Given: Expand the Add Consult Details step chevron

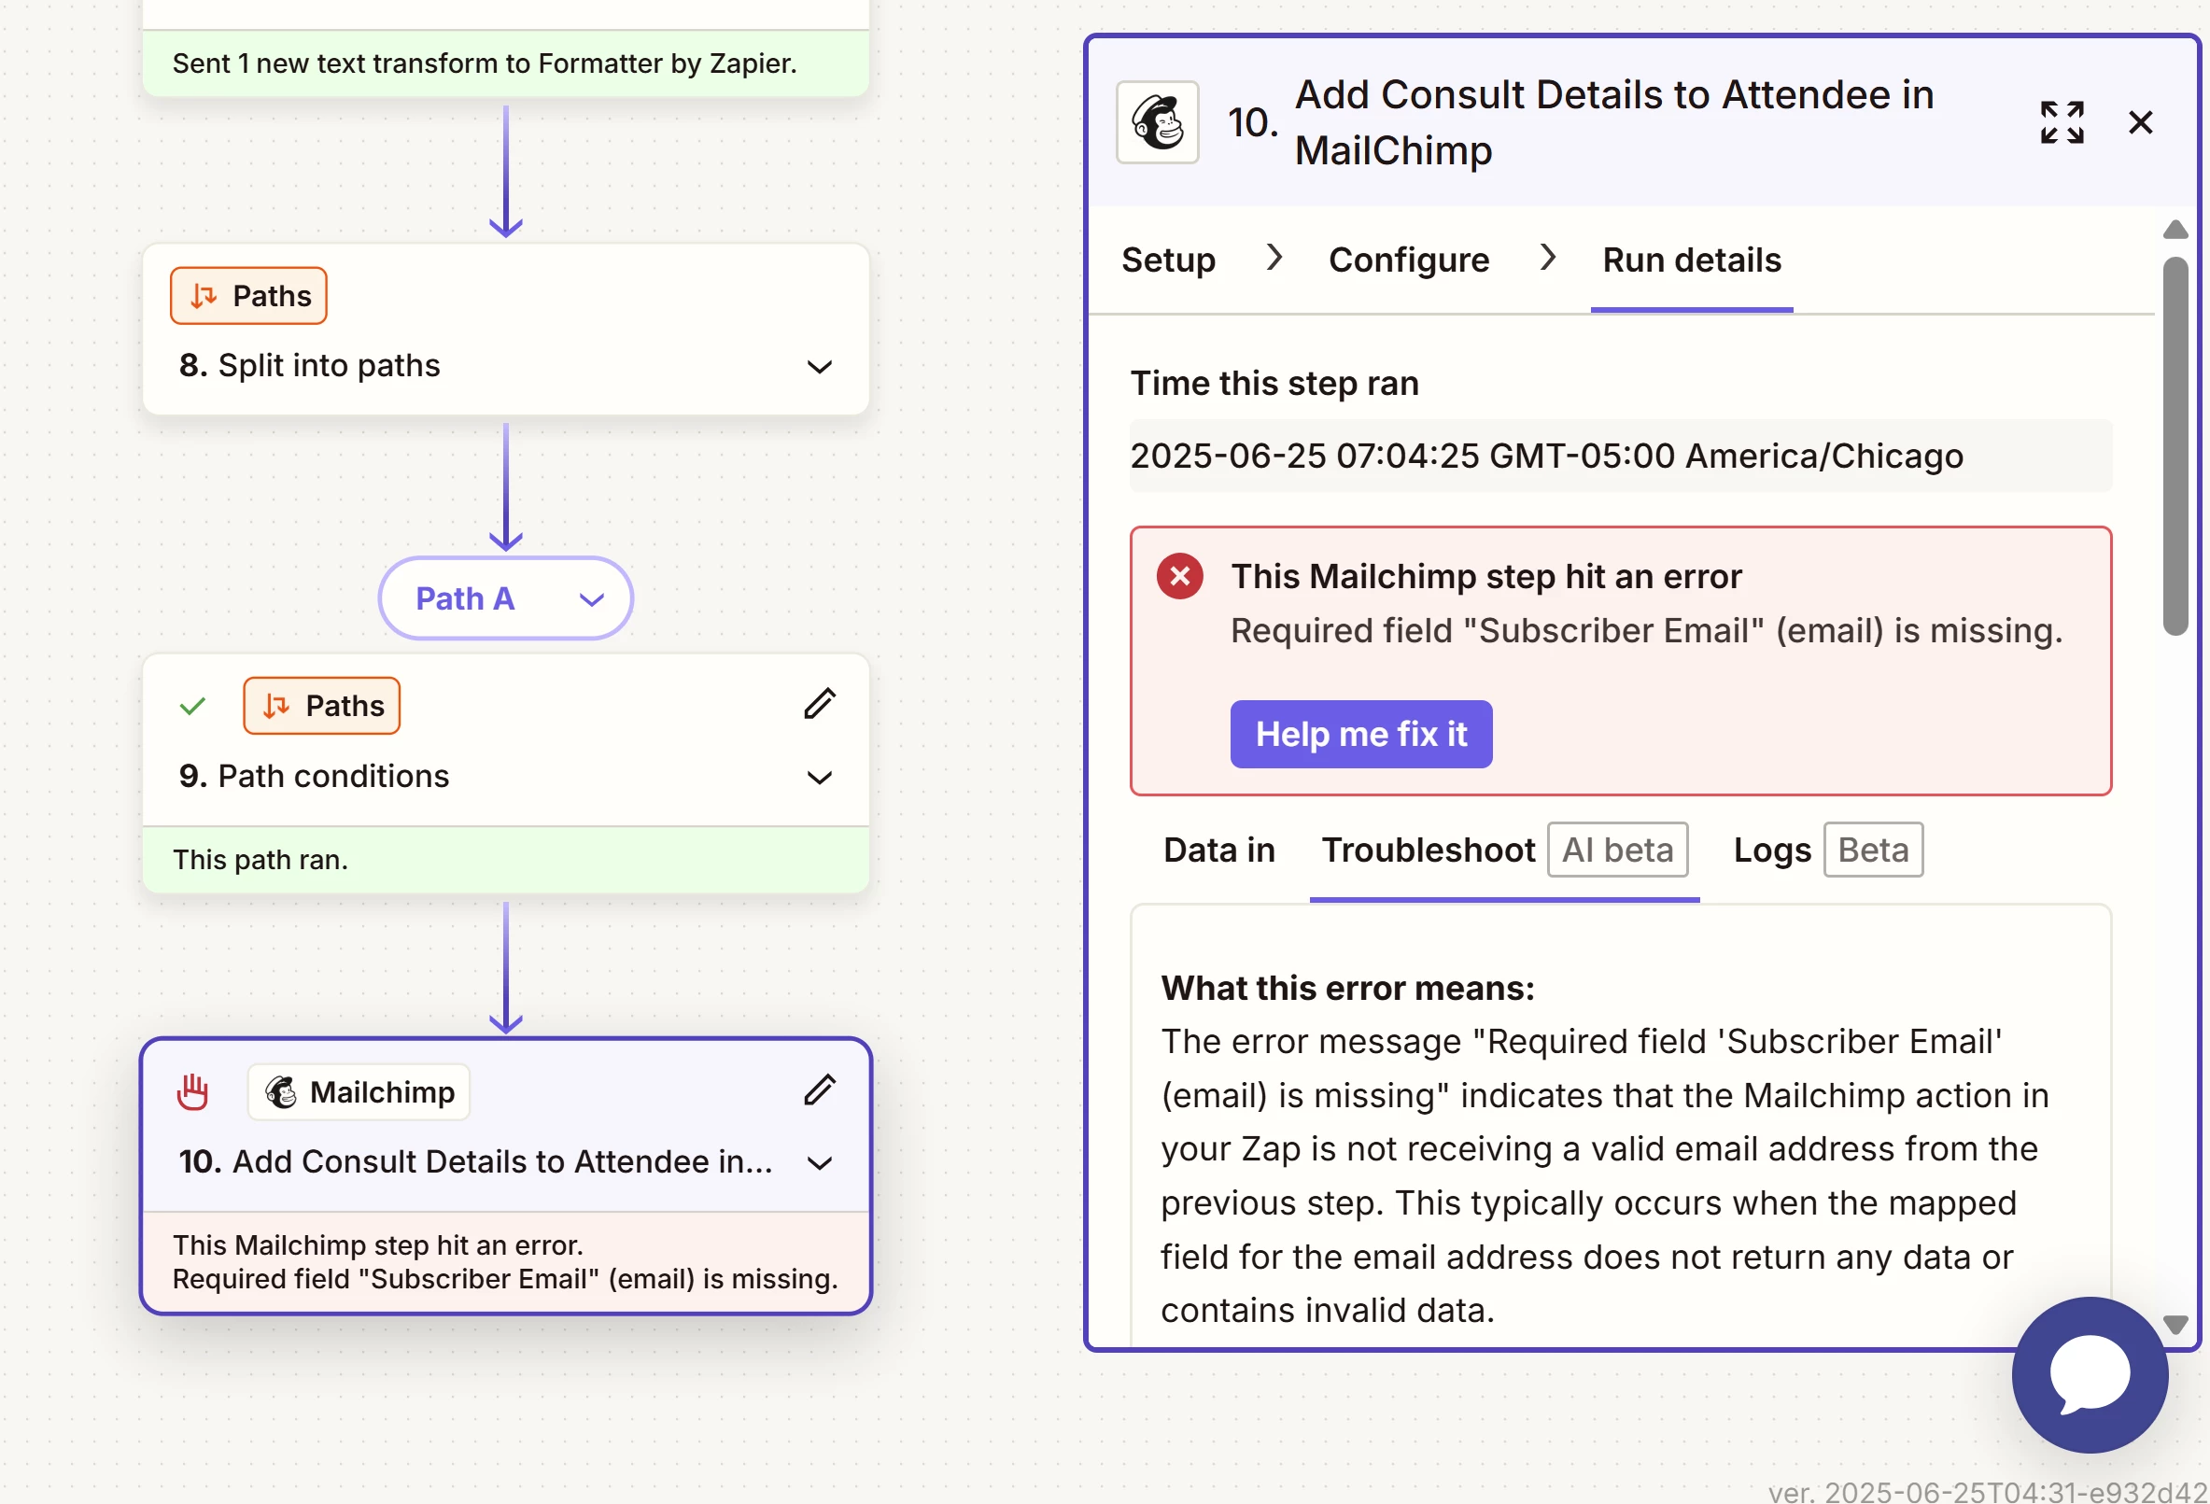Looking at the screenshot, I should coord(819,1162).
